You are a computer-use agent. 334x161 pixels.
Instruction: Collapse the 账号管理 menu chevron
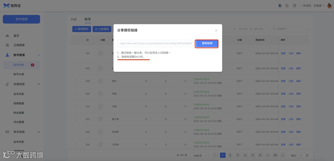39,55
